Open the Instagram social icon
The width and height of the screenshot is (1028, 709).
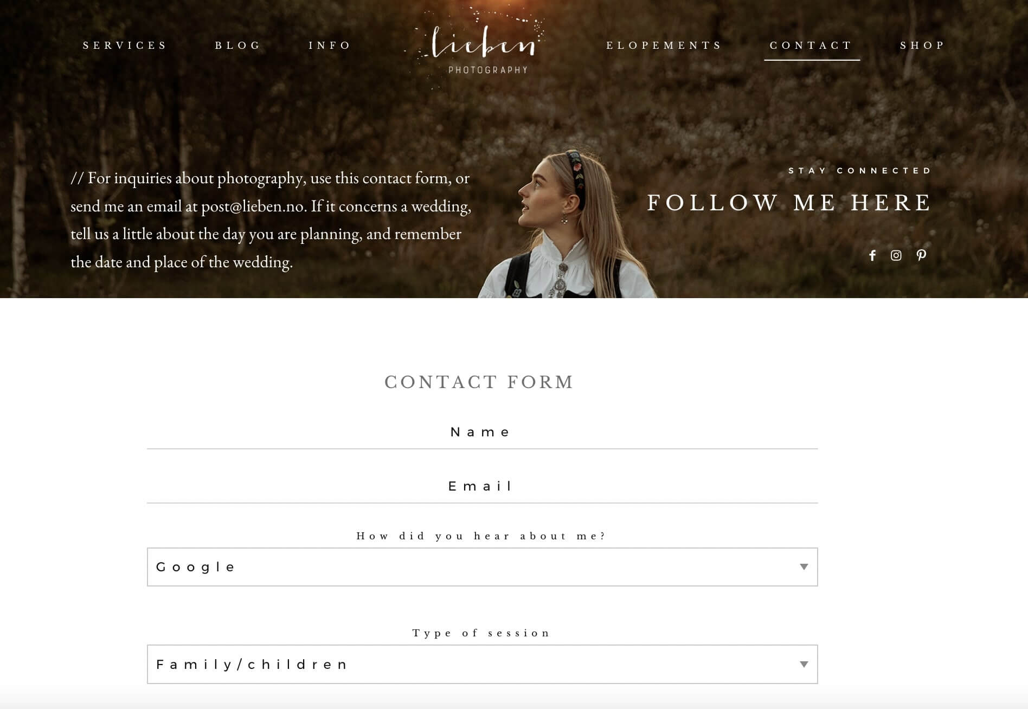pyautogui.click(x=896, y=255)
